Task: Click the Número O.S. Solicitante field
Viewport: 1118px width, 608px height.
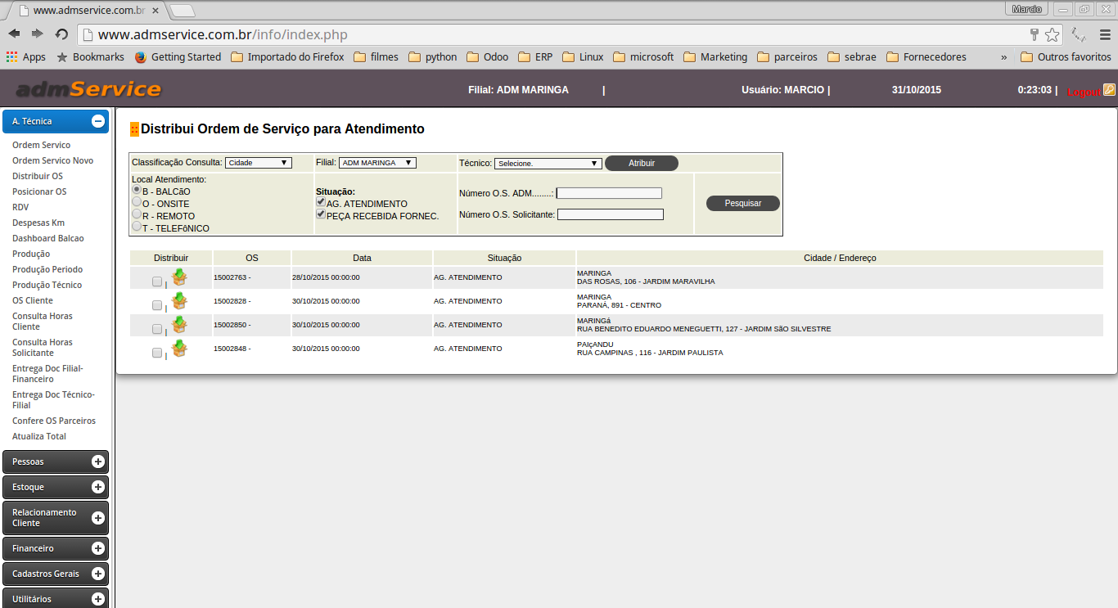Action: pos(610,214)
